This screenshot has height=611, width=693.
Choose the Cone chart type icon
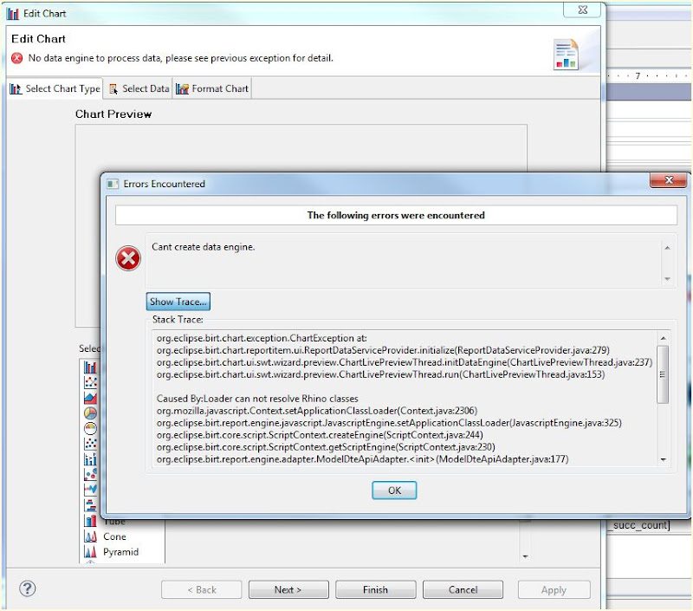click(x=90, y=536)
